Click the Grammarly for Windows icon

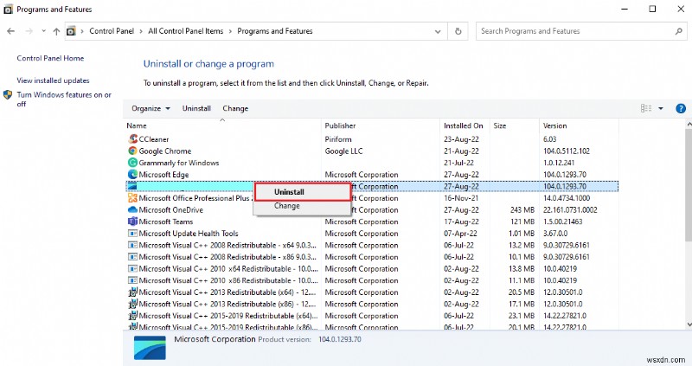tap(132, 163)
